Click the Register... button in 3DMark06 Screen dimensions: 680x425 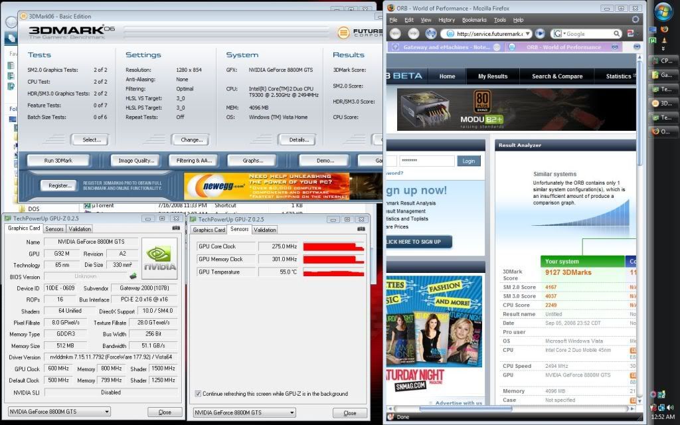coord(59,186)
